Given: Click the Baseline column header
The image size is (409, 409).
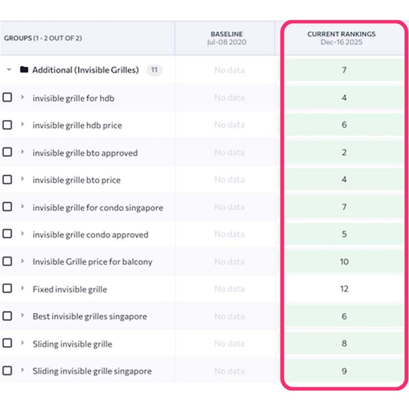Looking at the screenshot, I should 226,38.
